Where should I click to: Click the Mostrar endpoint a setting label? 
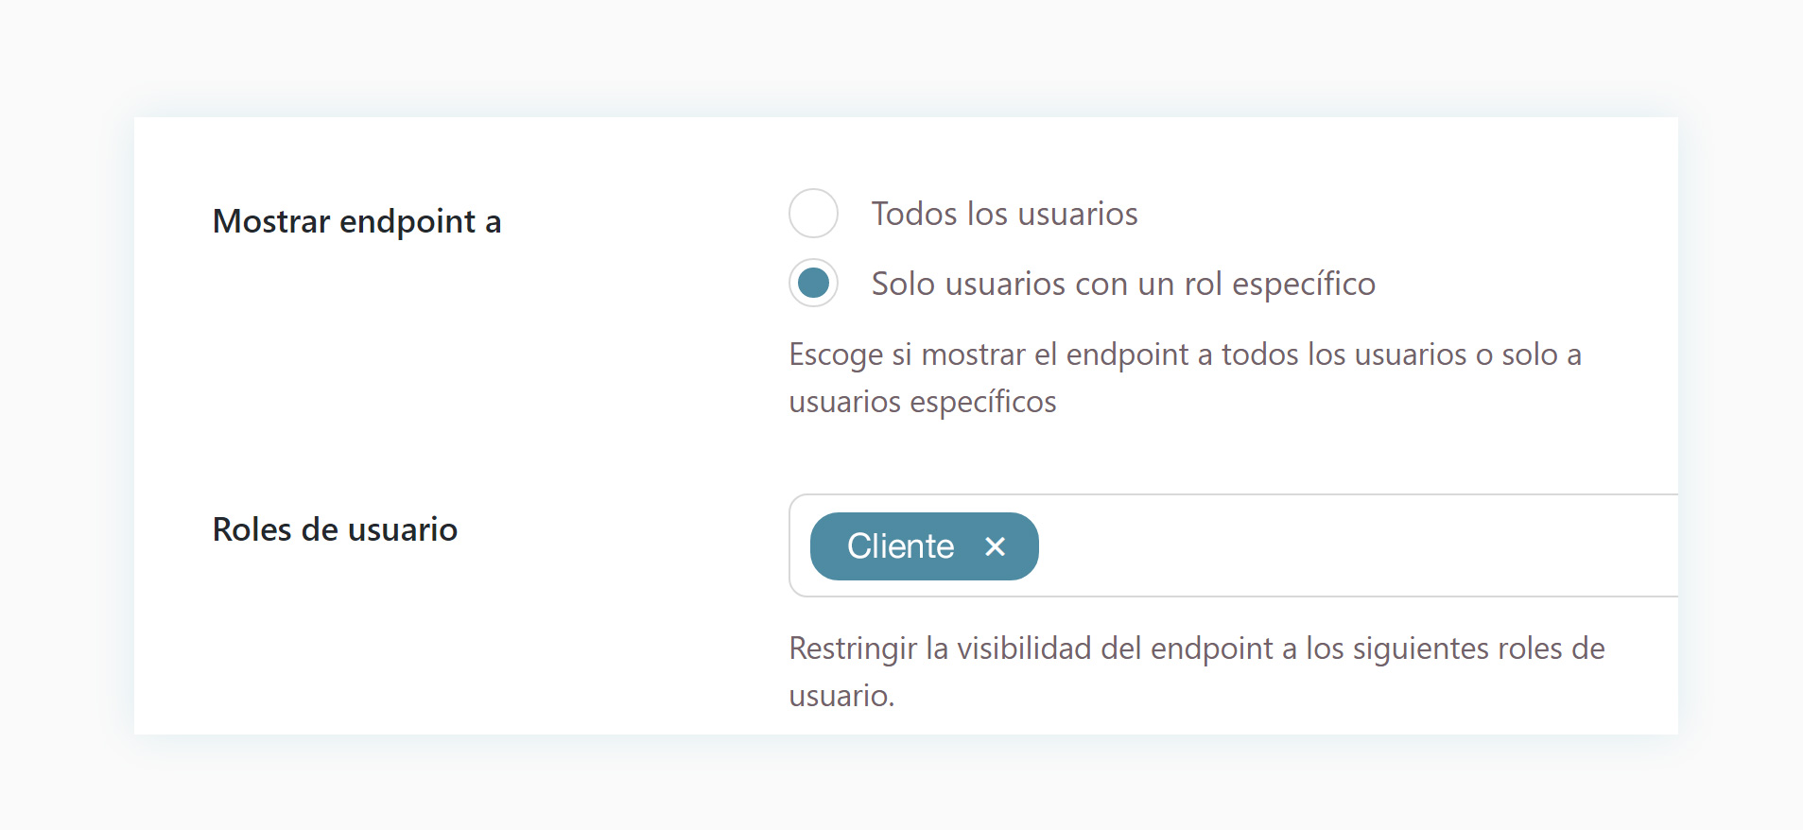pos(356,221)
